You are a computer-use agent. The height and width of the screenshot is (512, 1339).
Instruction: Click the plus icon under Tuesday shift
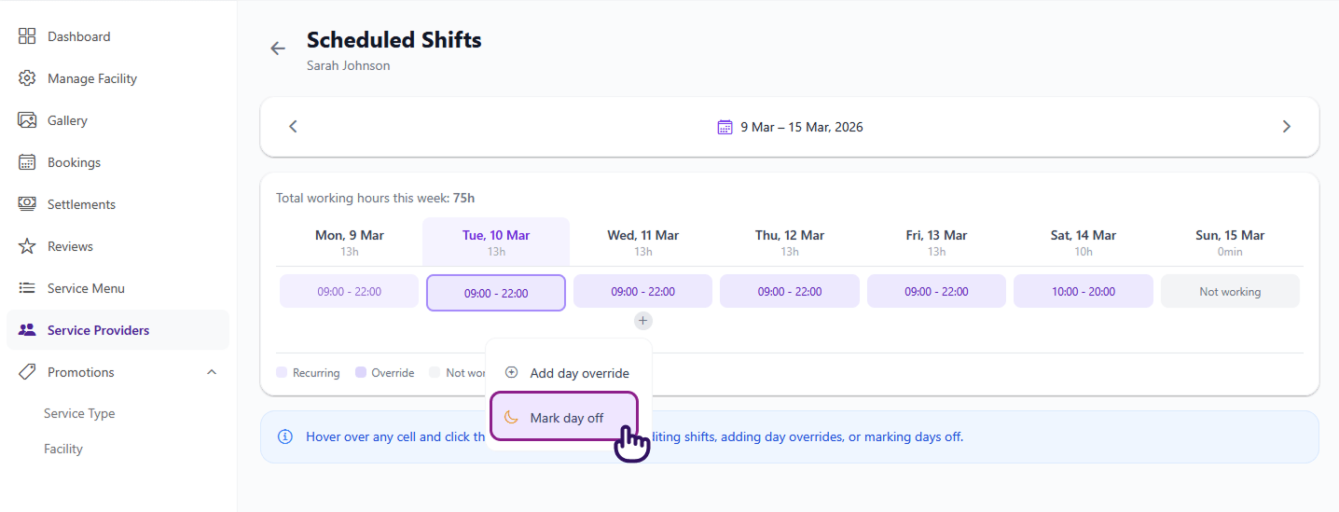coord(643,321)
